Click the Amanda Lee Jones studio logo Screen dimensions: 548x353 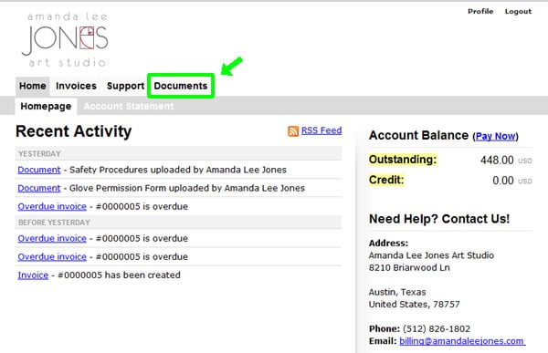(x=65, y=39)
